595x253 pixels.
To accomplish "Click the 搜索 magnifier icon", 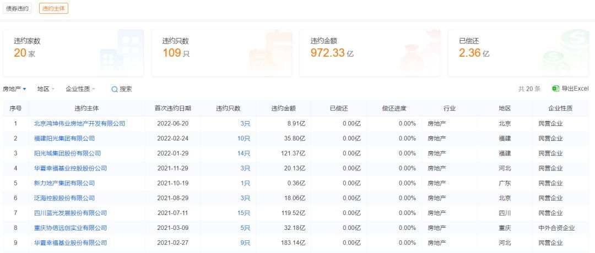I will [x=114, y=90].
